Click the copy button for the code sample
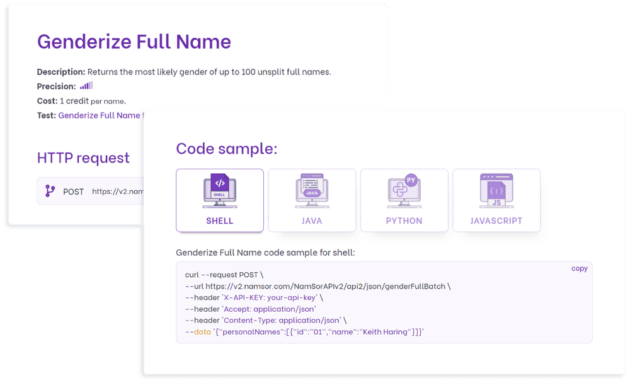Viewport: 630px width, 383px height. pyautogui.click(x=579, y=268)
